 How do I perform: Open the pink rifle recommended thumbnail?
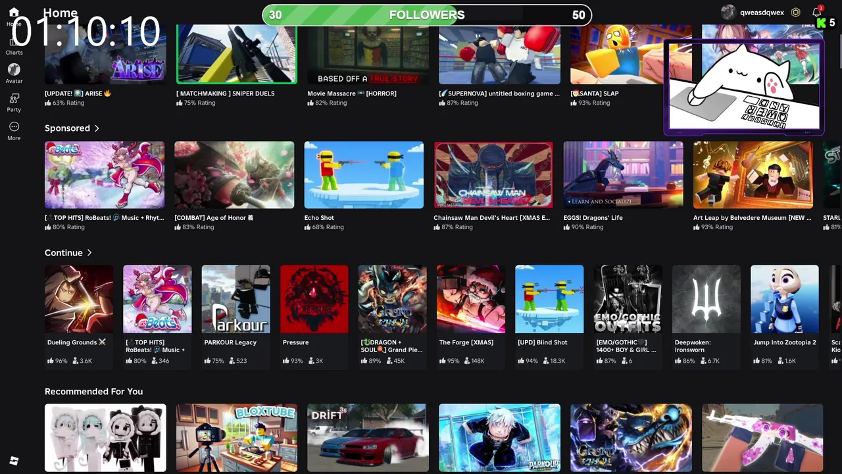(x=762, y=438)
